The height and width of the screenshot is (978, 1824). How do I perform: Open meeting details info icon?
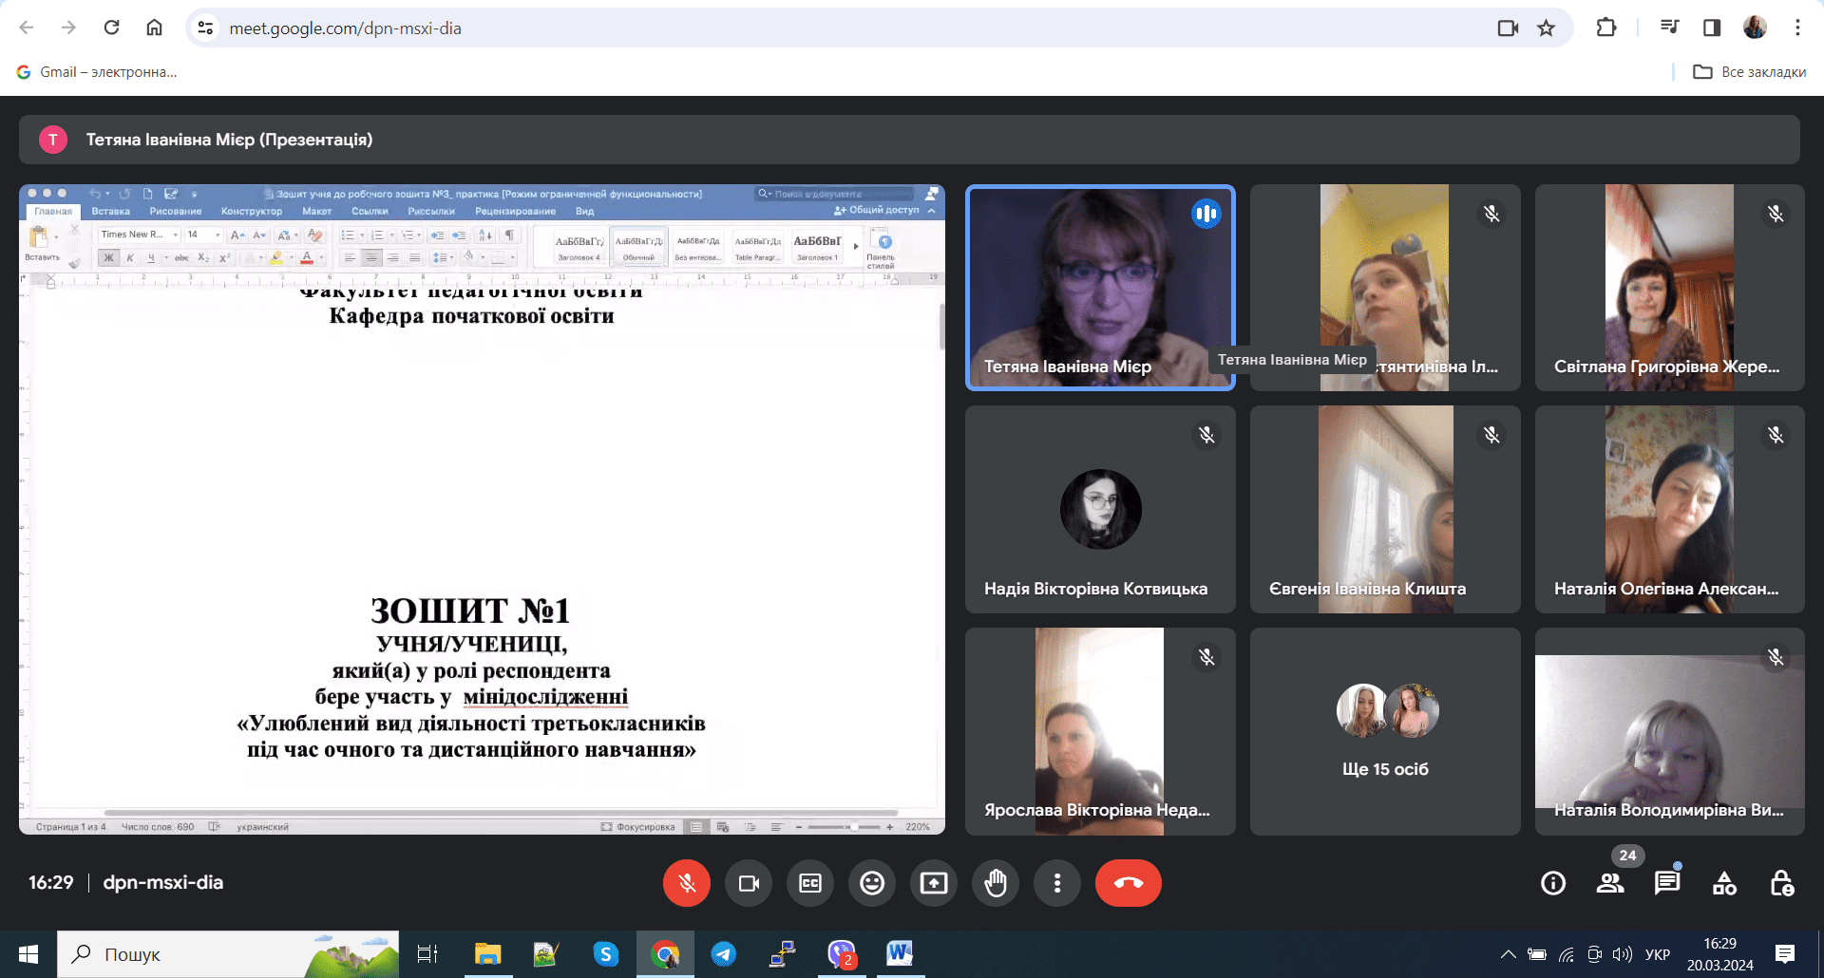coord(1552,883)
